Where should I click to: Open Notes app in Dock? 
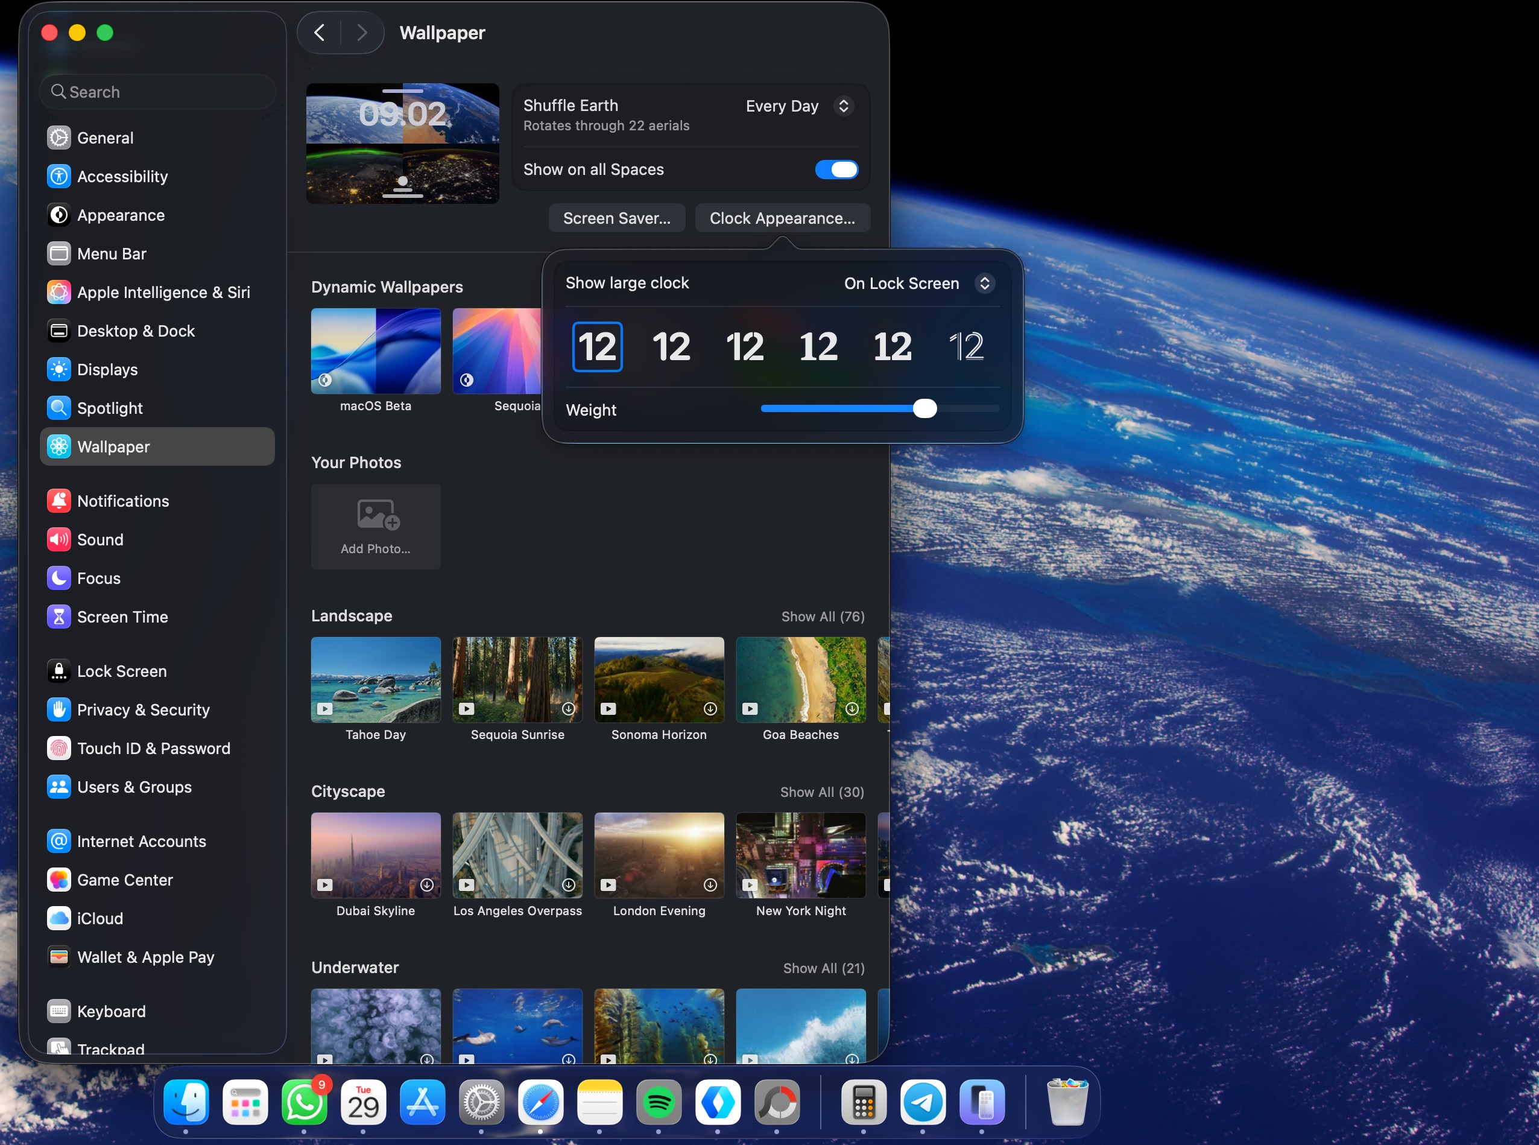coord(599,1102)
